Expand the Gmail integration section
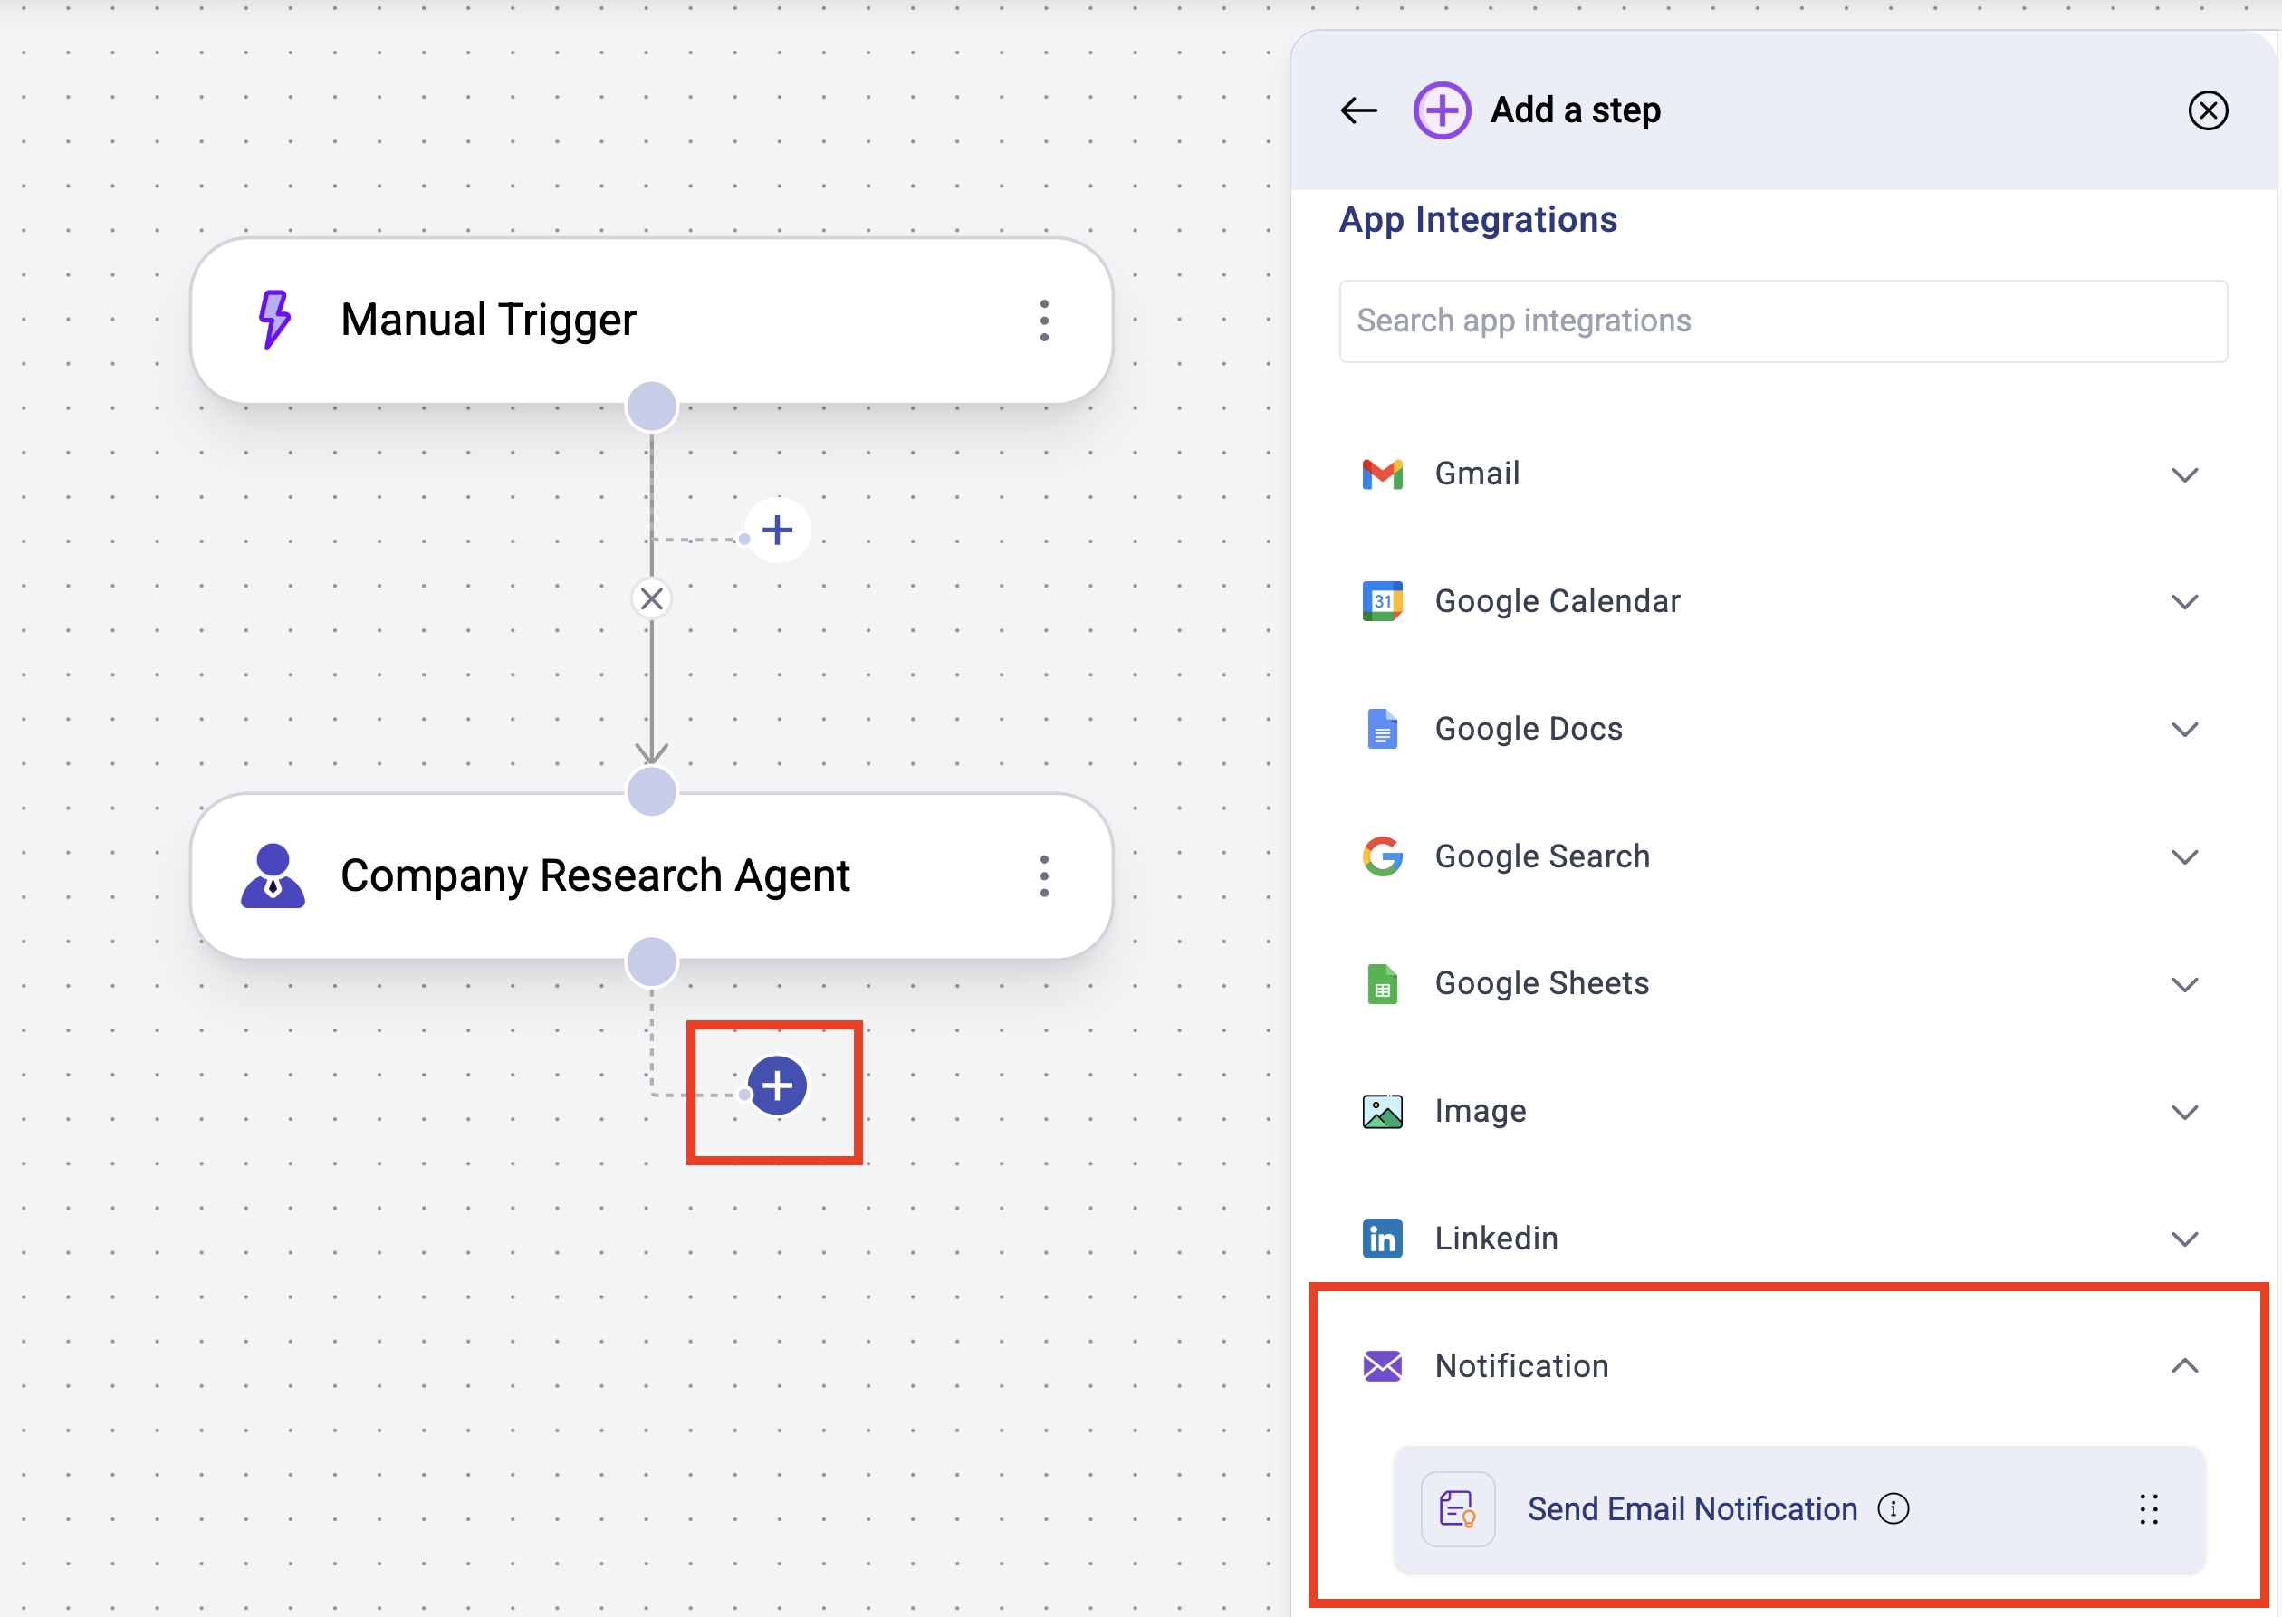 click(x=2185, y=474)
